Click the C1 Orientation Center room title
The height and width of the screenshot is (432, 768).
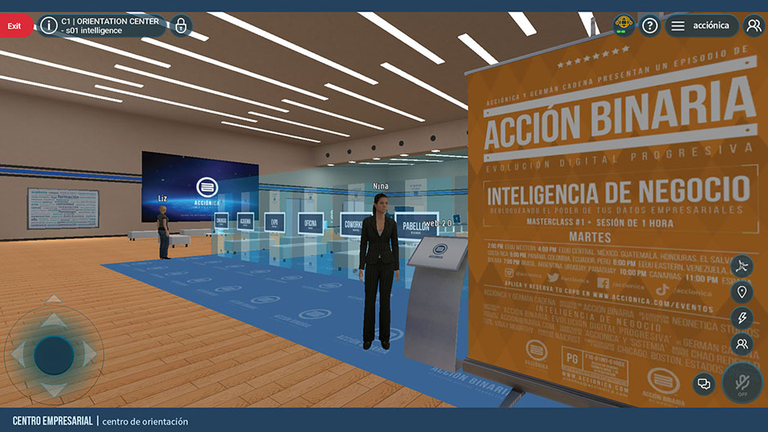109,26
